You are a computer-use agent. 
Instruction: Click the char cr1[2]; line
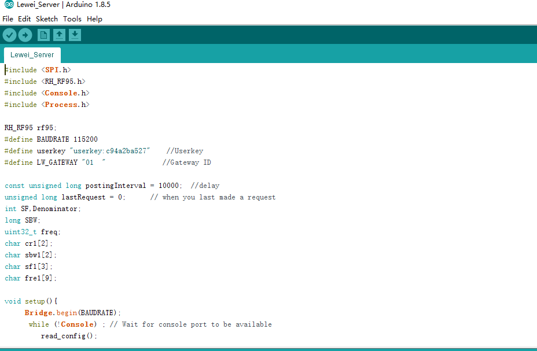tap(29, 243)
